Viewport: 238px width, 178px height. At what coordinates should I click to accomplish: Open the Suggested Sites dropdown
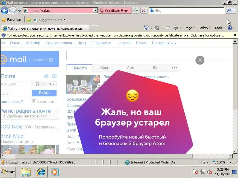(50, 20)
